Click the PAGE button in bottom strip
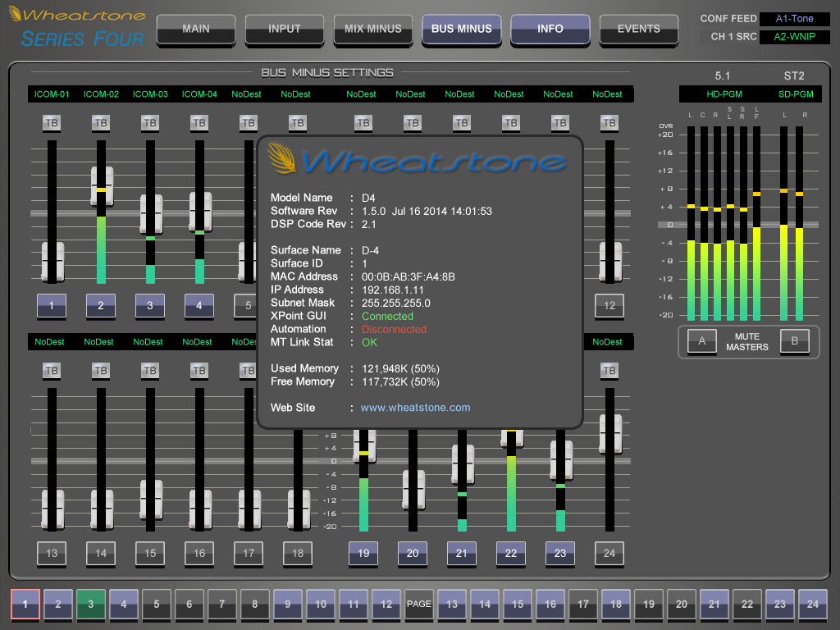The image size is (840, 630). tap(419, 605)
